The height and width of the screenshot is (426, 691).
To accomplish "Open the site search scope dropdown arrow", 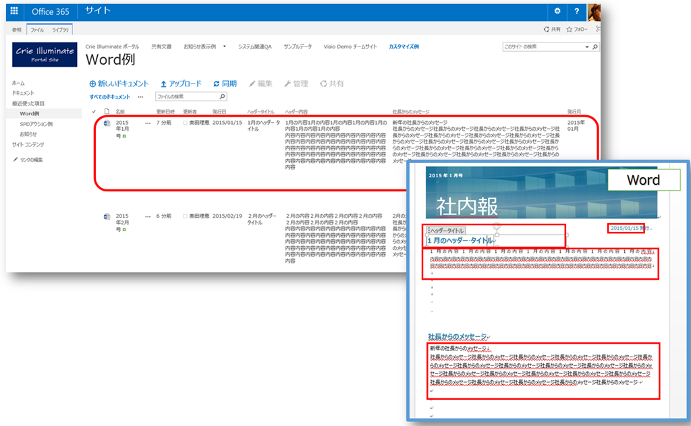I will click(586, 47).
